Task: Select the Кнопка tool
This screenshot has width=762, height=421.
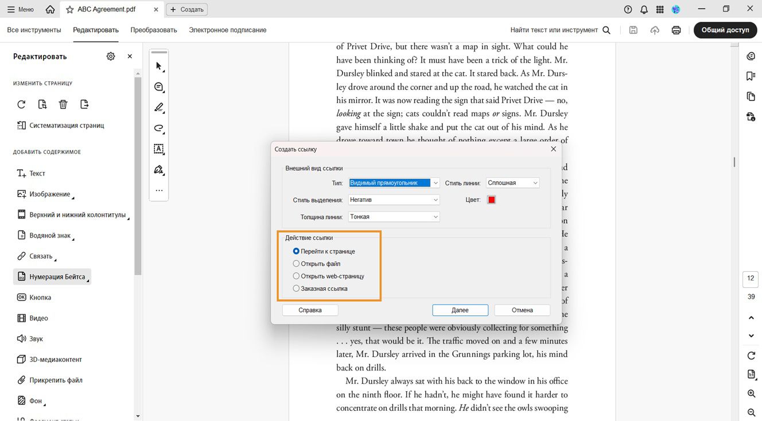Action: click(34, 297)
